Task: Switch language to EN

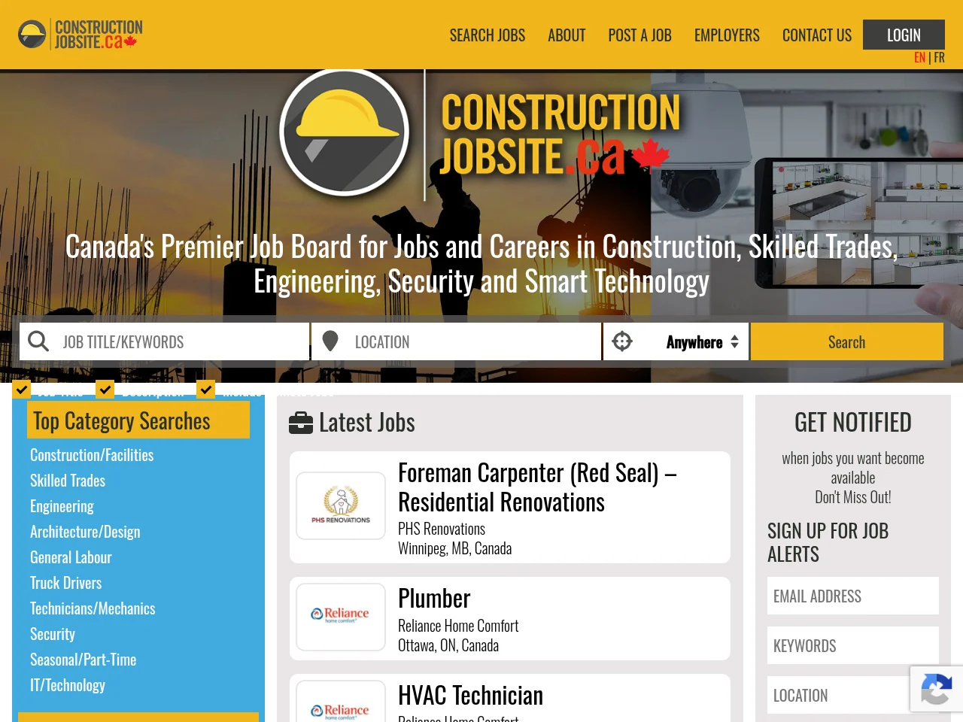Action: coord(919,58)
